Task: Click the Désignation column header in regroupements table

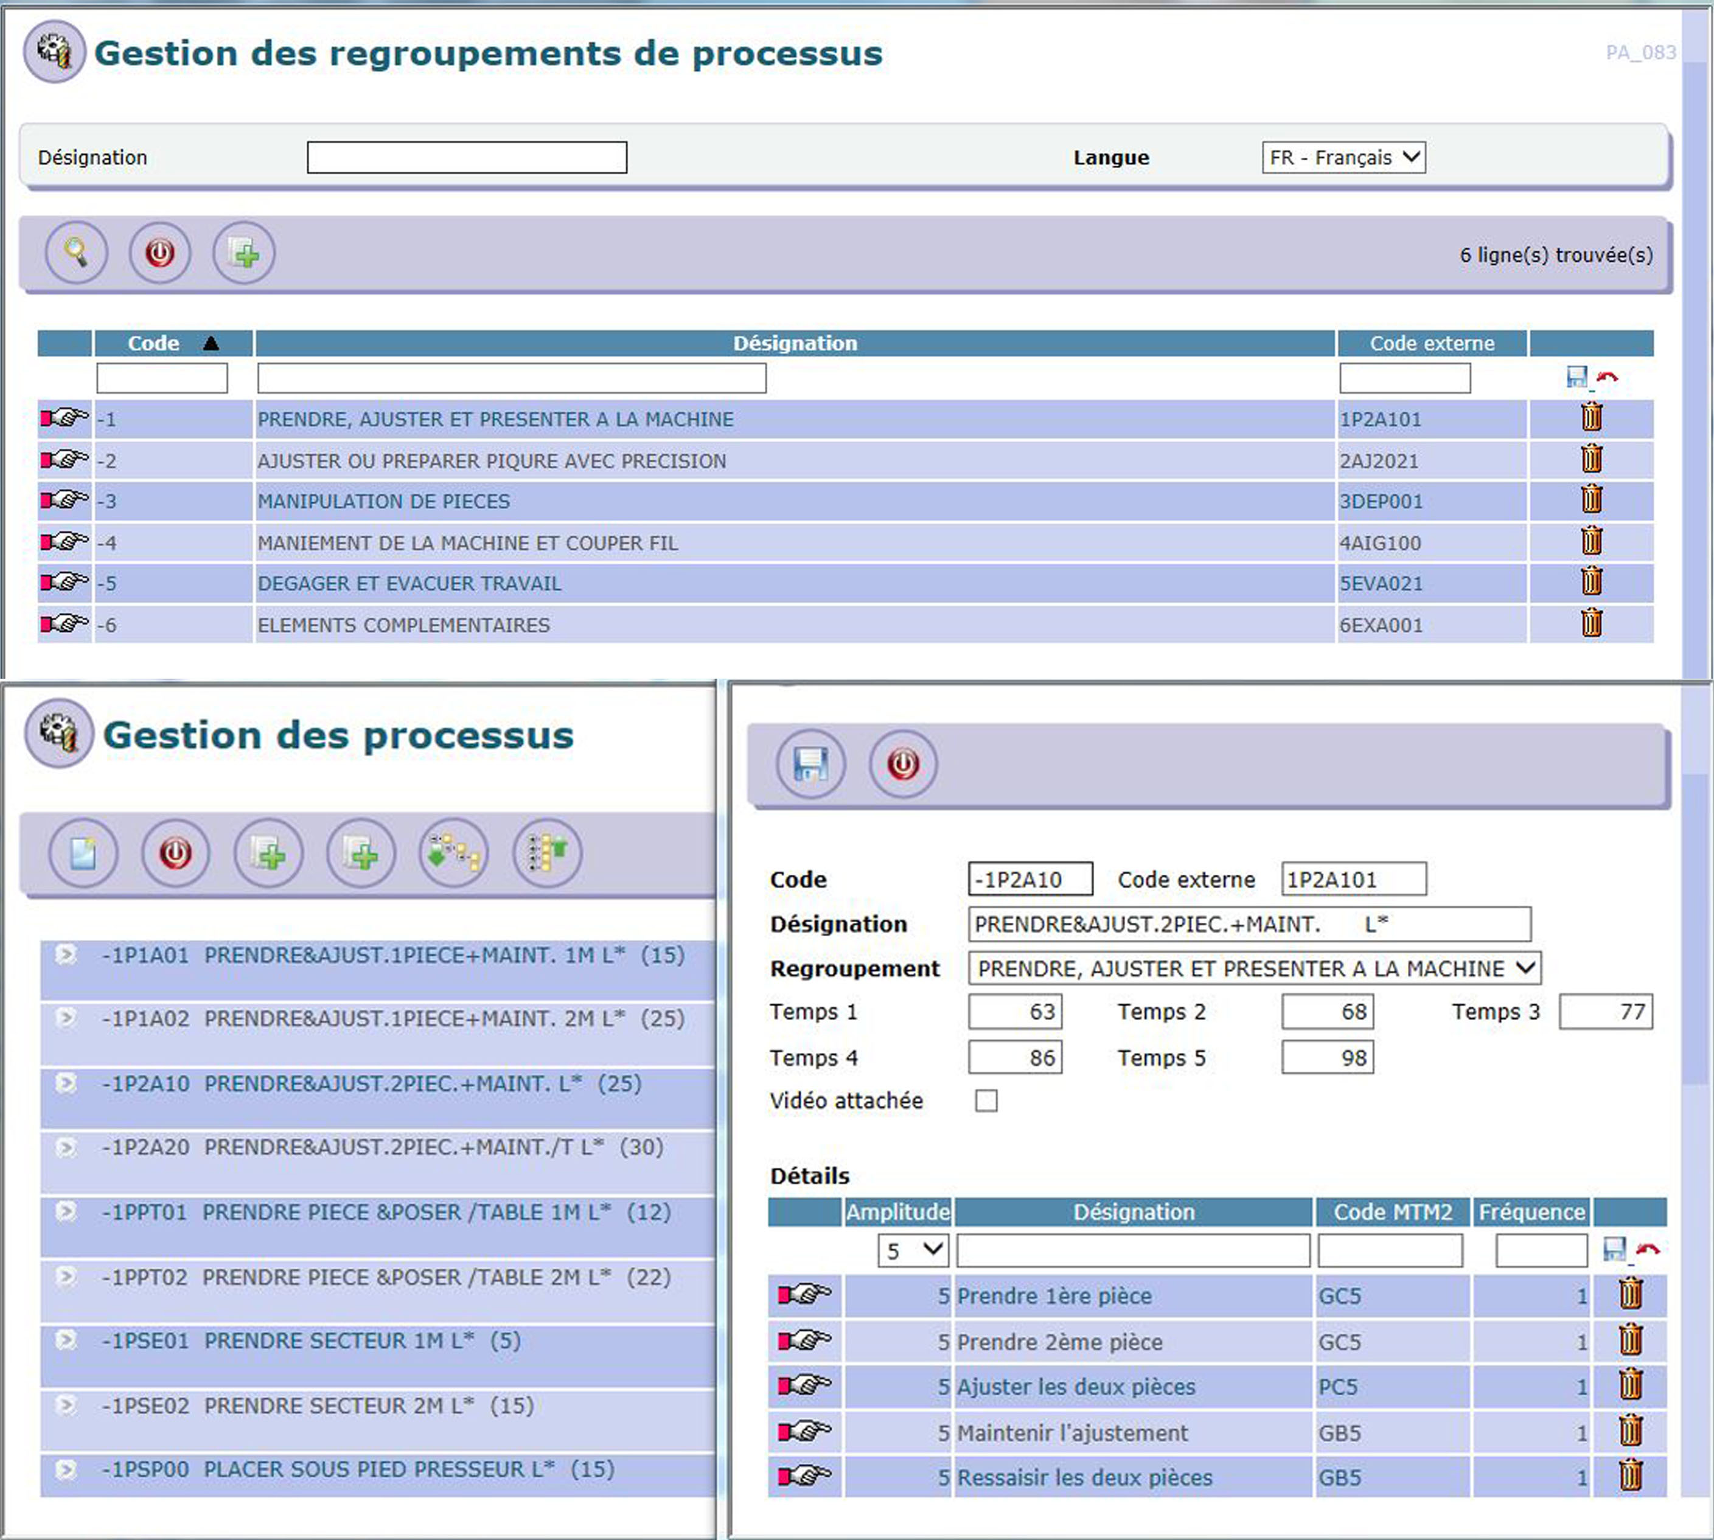Action: click(x=795, y=343)
